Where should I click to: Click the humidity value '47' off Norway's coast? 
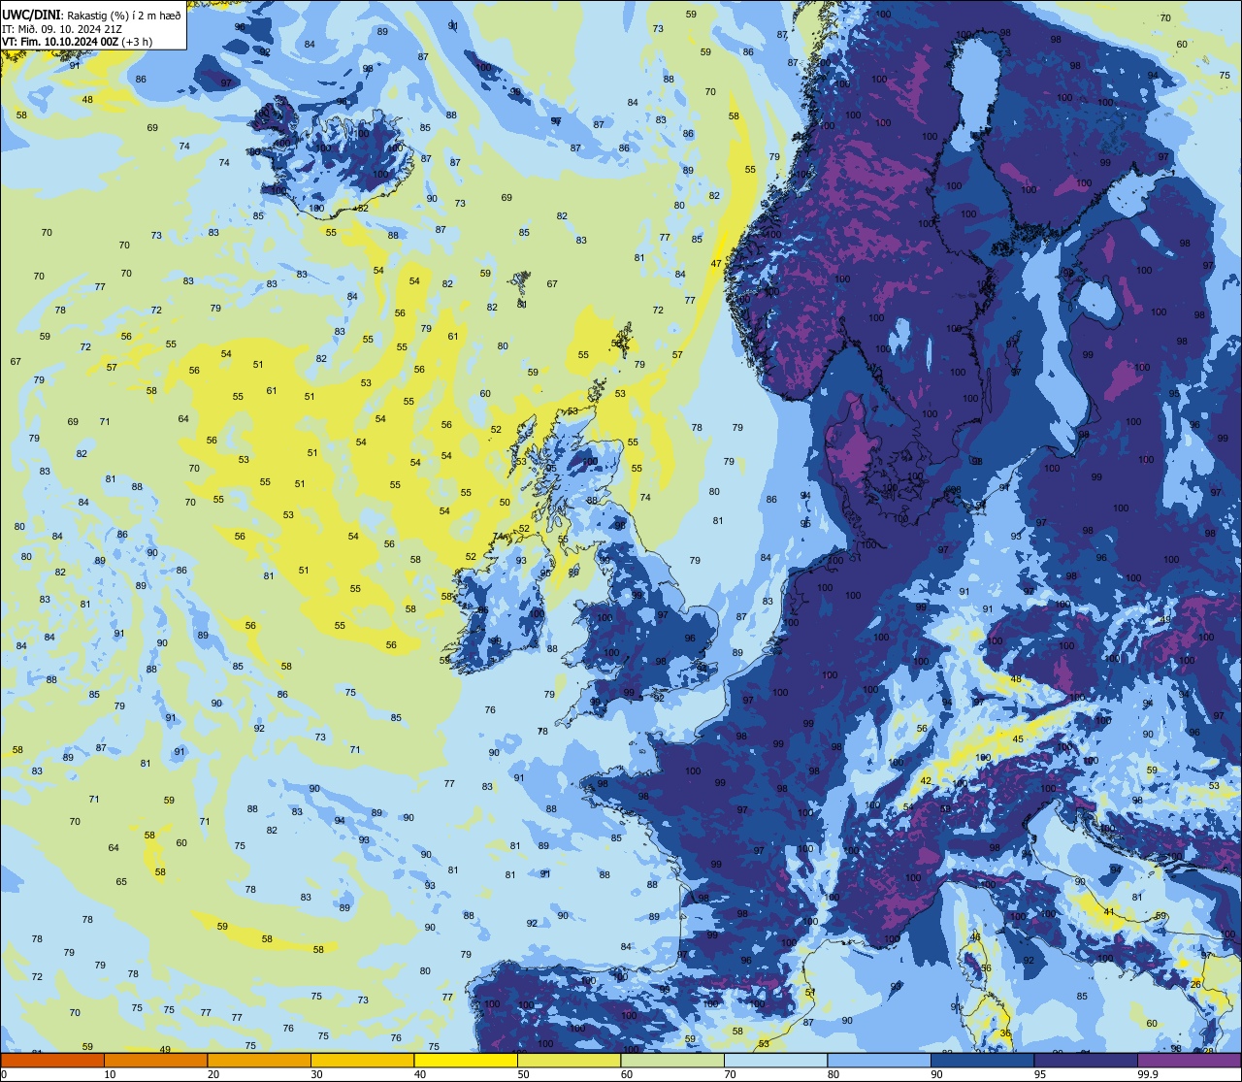(716, 264)
